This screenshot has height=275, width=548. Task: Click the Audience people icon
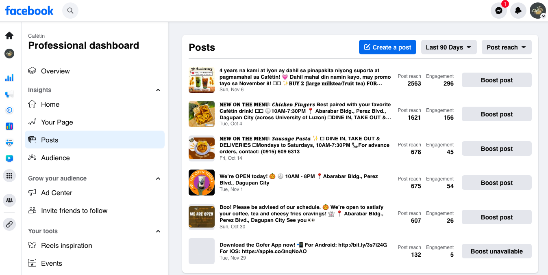(32, 158)
